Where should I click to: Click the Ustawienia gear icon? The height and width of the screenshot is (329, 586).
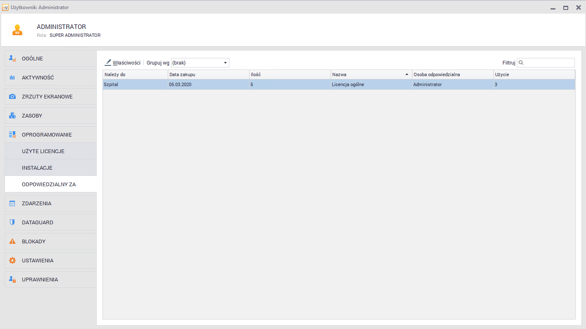[12, 261]
